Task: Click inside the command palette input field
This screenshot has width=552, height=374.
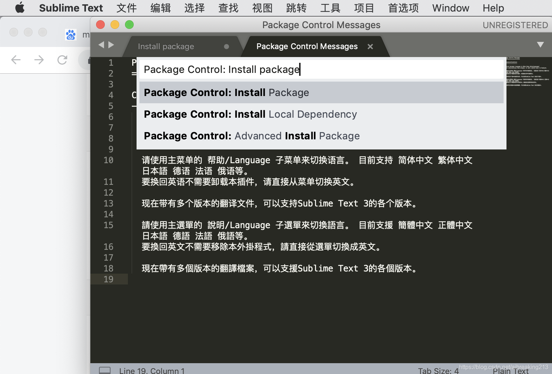Action: [x=321, y=69]
